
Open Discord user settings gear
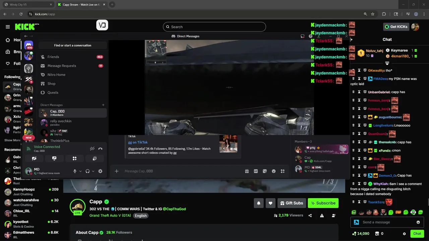pyautogui.click(x=100, y=171)
